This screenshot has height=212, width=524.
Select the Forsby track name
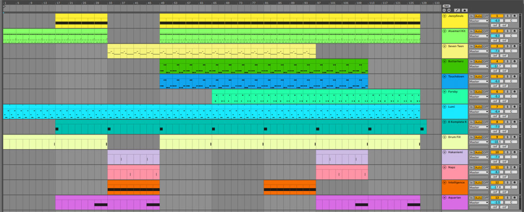453,91
